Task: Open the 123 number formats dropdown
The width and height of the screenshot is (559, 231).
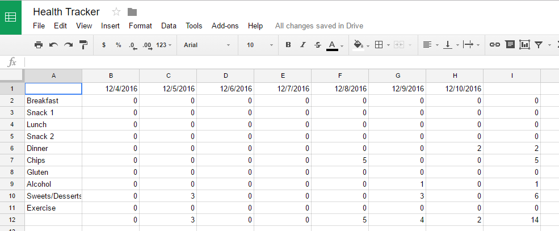Action: (x=164, y=45)
